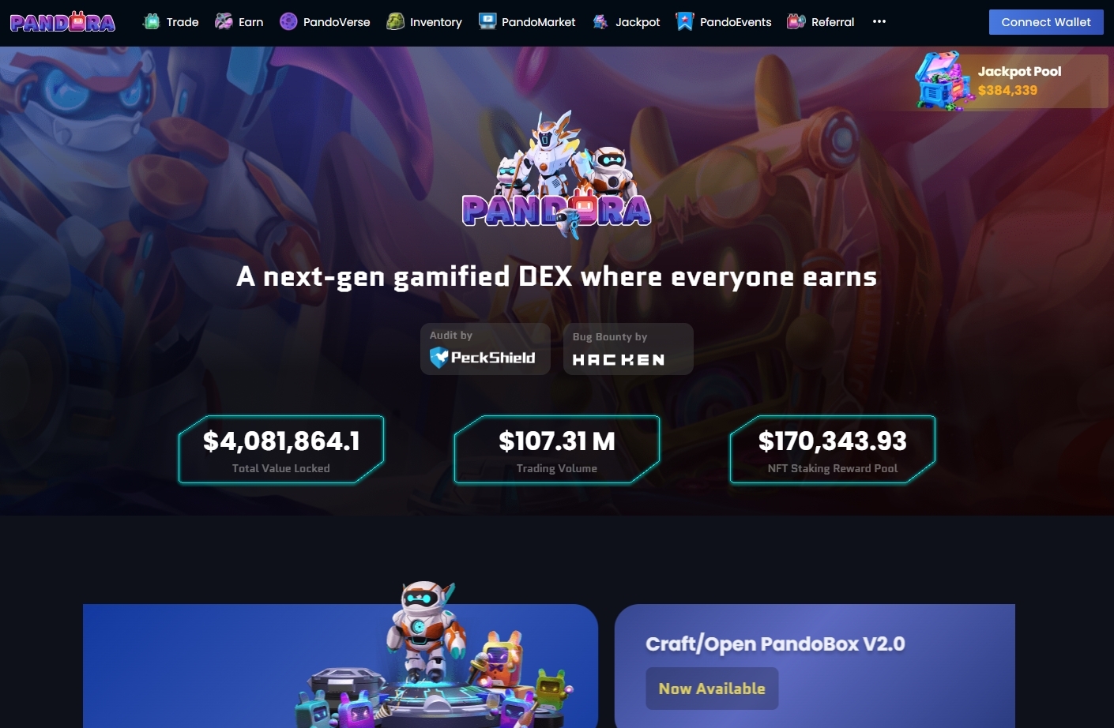The image size is (1114, 728).
Task: Click the Jackpot Pool $384,339 amount
Action: (x=1007, y=90)
